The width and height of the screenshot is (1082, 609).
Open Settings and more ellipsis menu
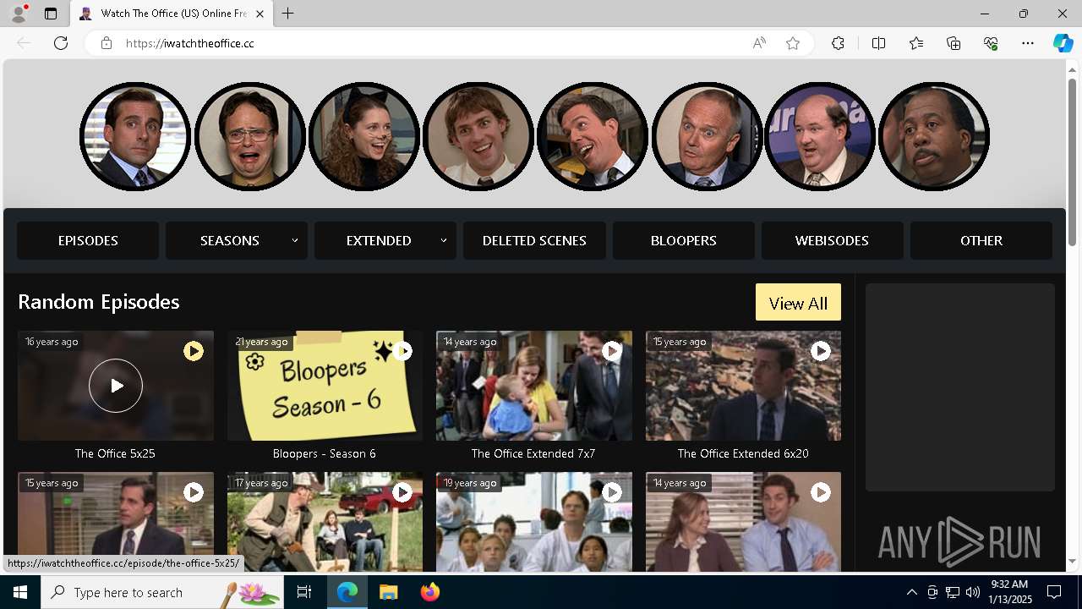[1028, 43]
